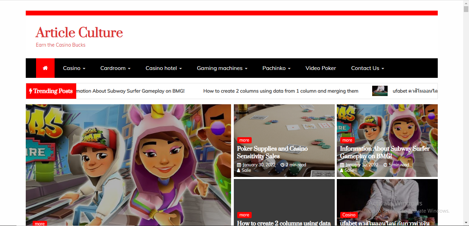Click the '5 min read' text

point(399,165)
